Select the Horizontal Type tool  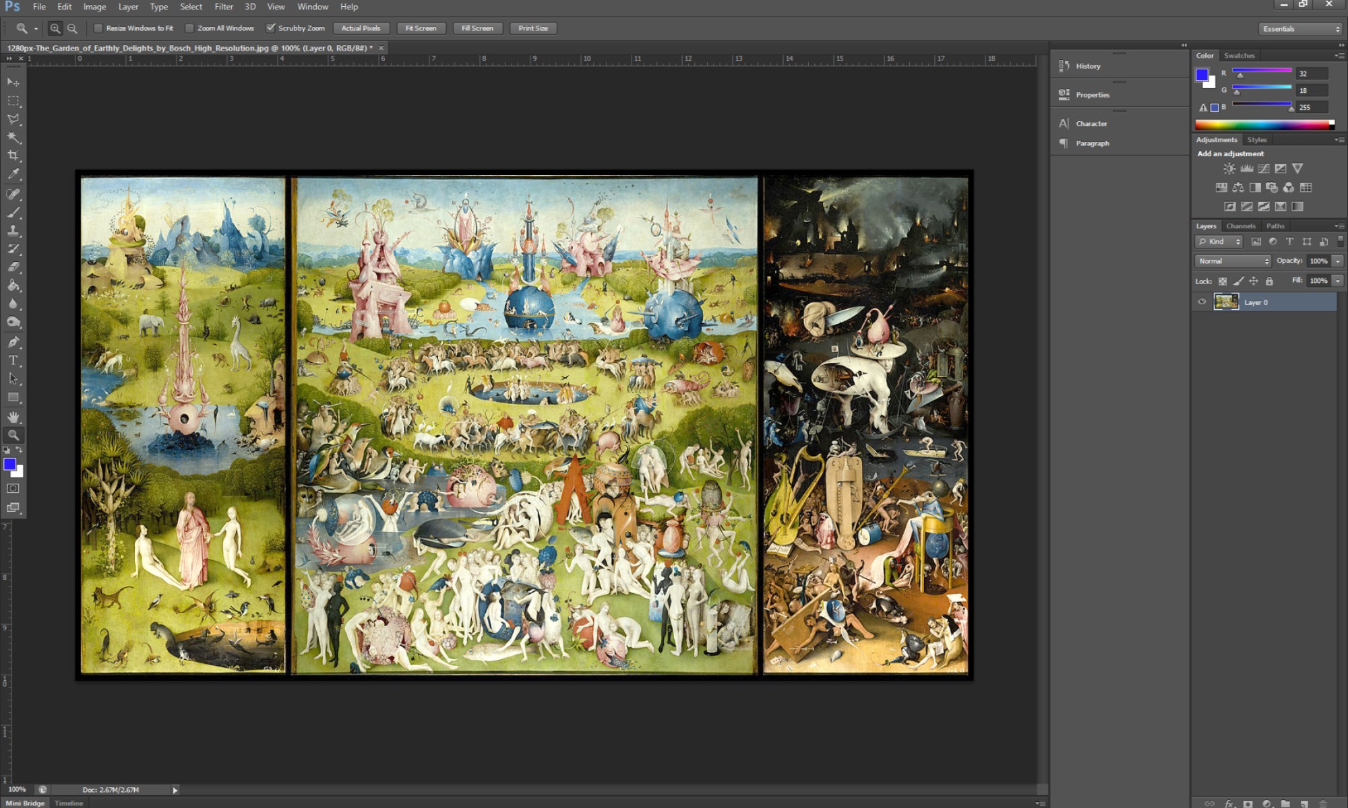tap(13, 360)
